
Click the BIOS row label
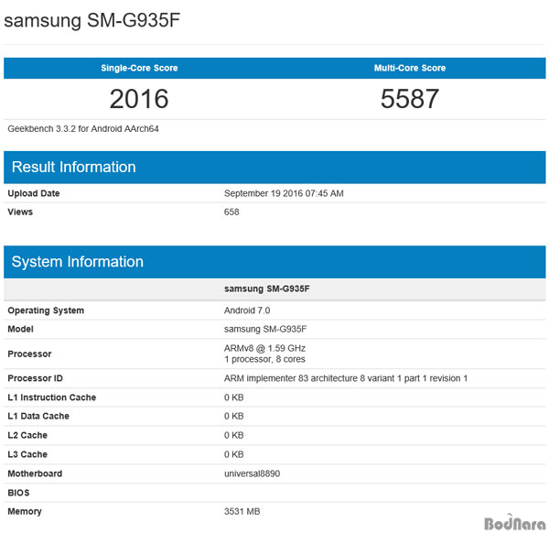click(x=18, y=493)
